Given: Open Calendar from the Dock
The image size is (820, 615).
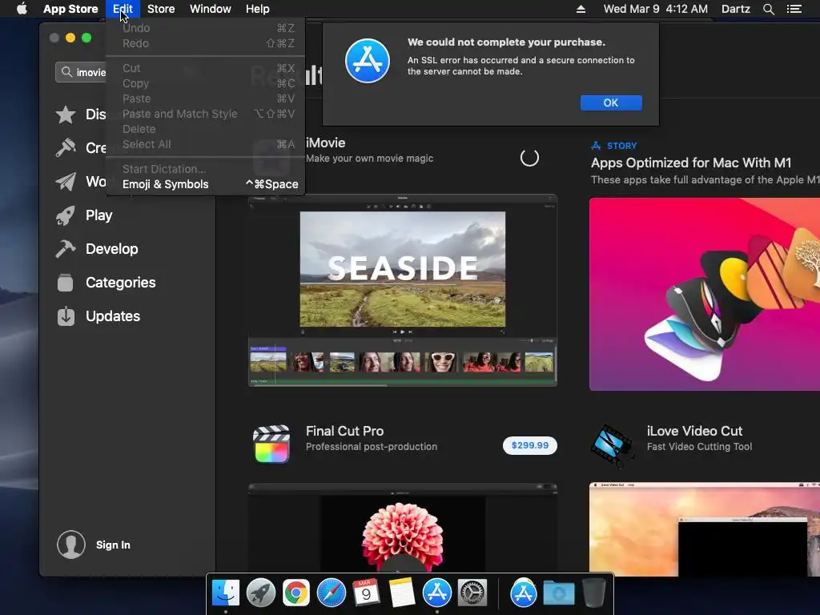Looking at the screenshot, I should (x=367, y=593).
